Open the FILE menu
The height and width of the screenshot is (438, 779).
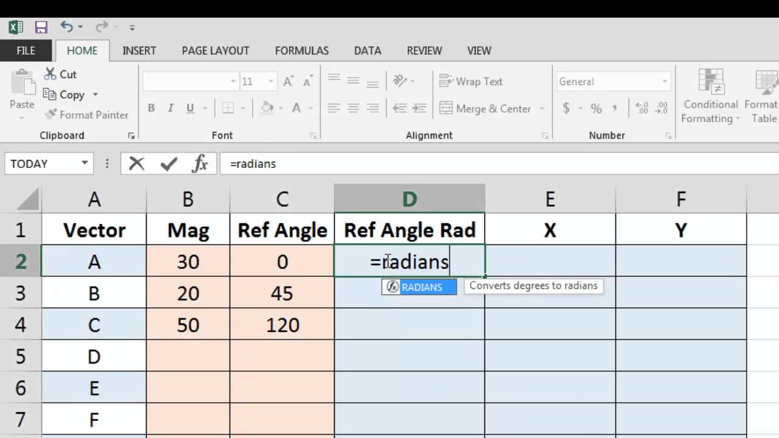pyautogui.click(x=26, y=50)
